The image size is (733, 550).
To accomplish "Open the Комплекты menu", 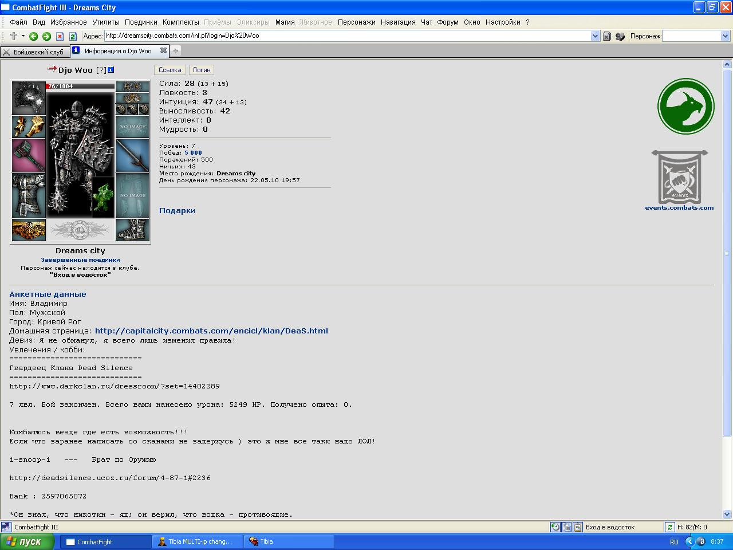I will tap(181, 22).
